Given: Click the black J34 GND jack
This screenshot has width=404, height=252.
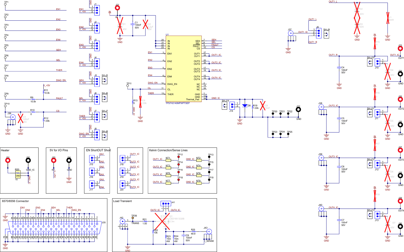Looking at the screenshot, I should pyautogui.click(x=69, y=160).
